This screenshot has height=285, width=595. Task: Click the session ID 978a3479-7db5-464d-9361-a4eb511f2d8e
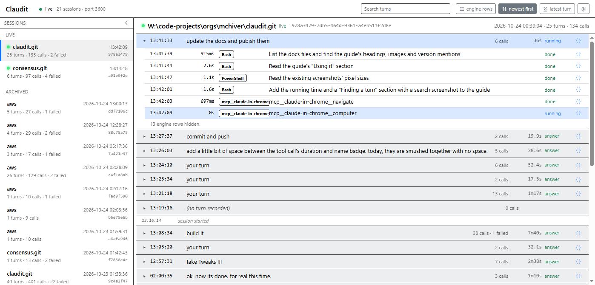[341, 26]
